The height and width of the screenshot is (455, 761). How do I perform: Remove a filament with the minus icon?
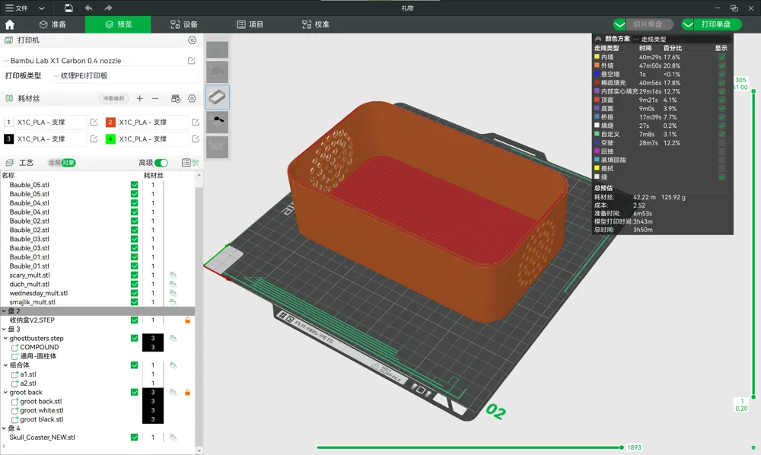click(155, 98)
